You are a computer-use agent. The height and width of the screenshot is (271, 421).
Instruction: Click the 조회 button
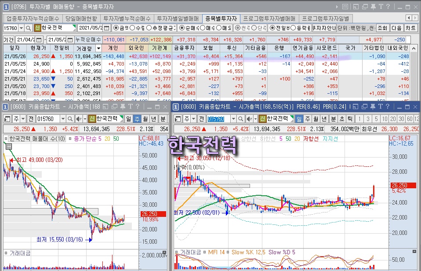coord(382,28)
